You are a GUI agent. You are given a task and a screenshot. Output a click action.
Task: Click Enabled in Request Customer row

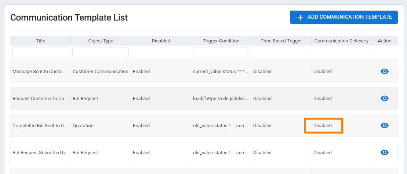[141, 98]
